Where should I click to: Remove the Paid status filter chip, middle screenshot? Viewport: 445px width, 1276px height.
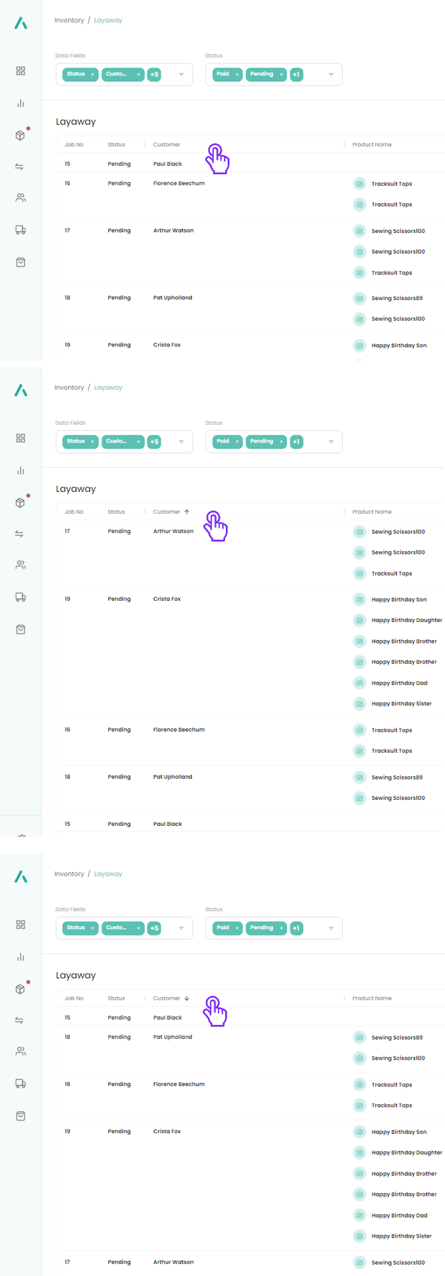[237, 441]
